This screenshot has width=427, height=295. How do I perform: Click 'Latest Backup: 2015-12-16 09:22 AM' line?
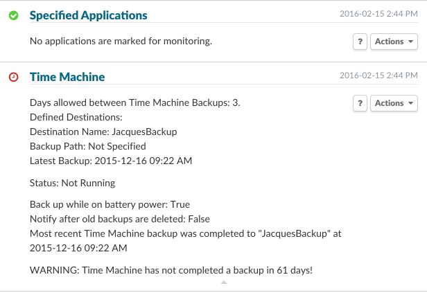[x=111, y=161]
